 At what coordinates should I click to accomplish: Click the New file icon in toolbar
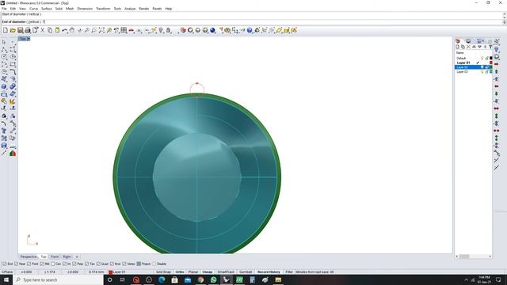6,30
